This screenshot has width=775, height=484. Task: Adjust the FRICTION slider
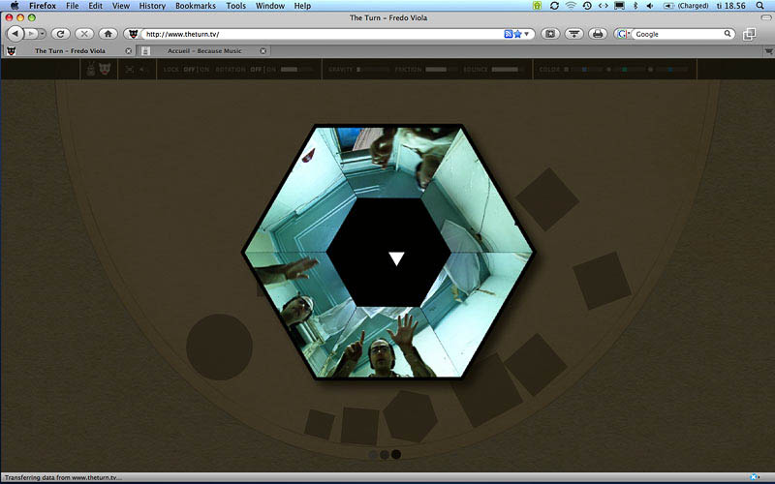pos(442,70)
